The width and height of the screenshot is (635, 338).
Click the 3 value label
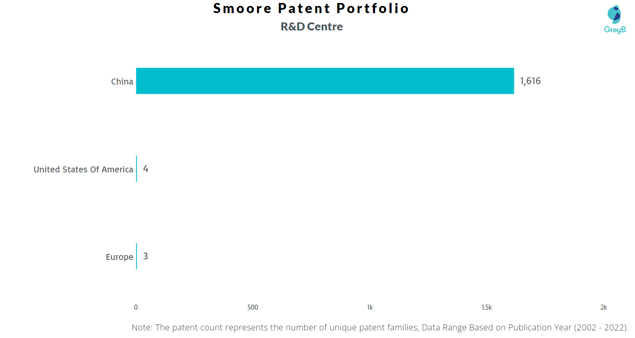click(x=146, y=256)
